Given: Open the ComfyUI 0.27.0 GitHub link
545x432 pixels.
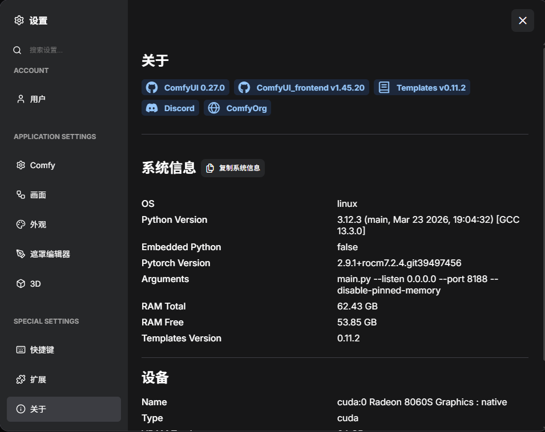Looking at the screenshot, I should pyautogui.click(x=185, y=87).
